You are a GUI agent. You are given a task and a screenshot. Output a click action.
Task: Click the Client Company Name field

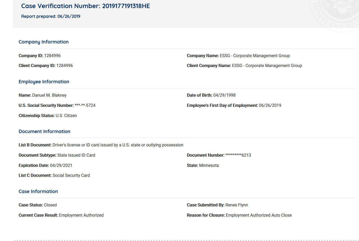(267, 66)
